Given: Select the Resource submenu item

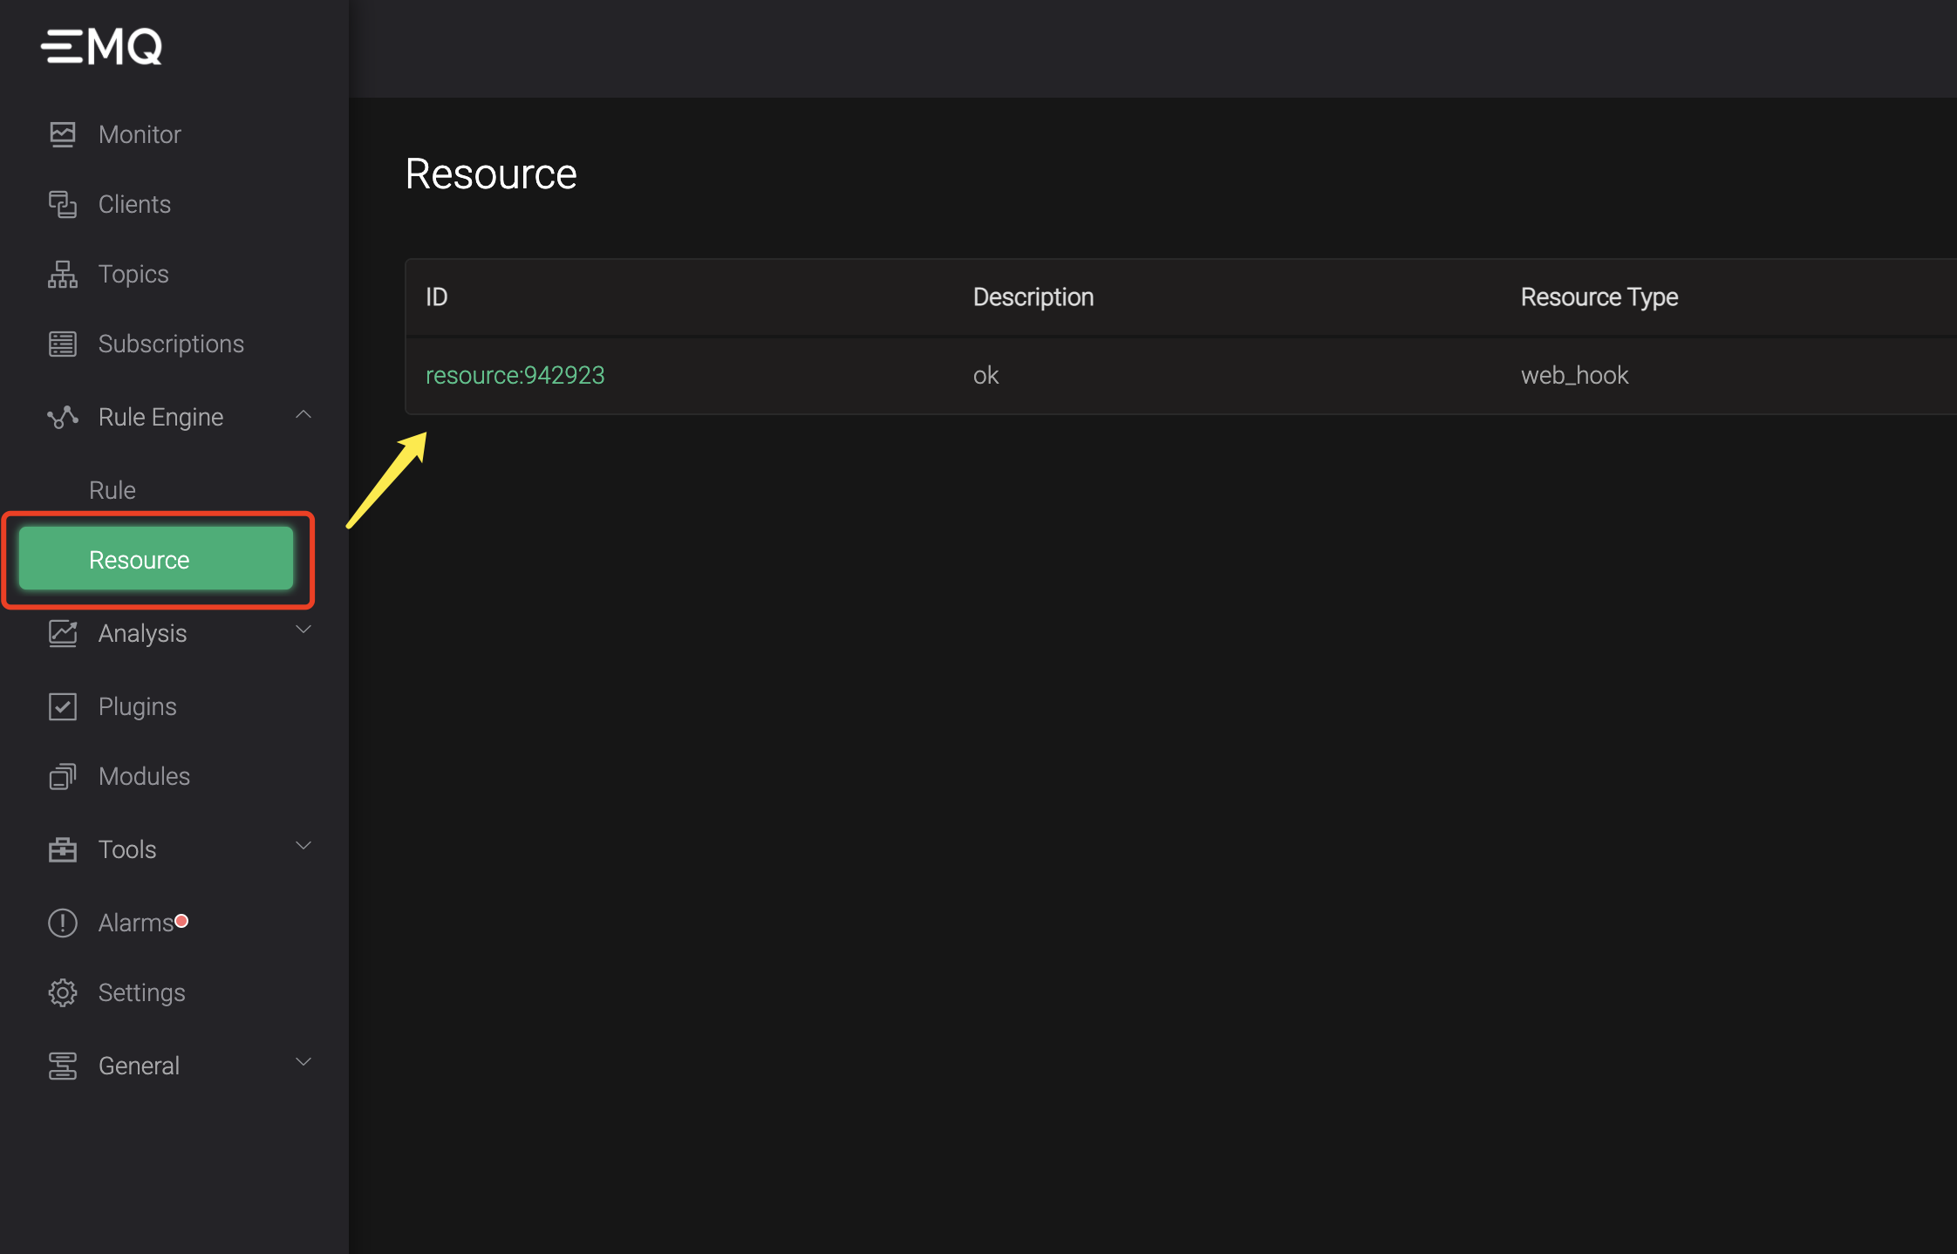Looking at the screenshot, I should pos(156,558).
